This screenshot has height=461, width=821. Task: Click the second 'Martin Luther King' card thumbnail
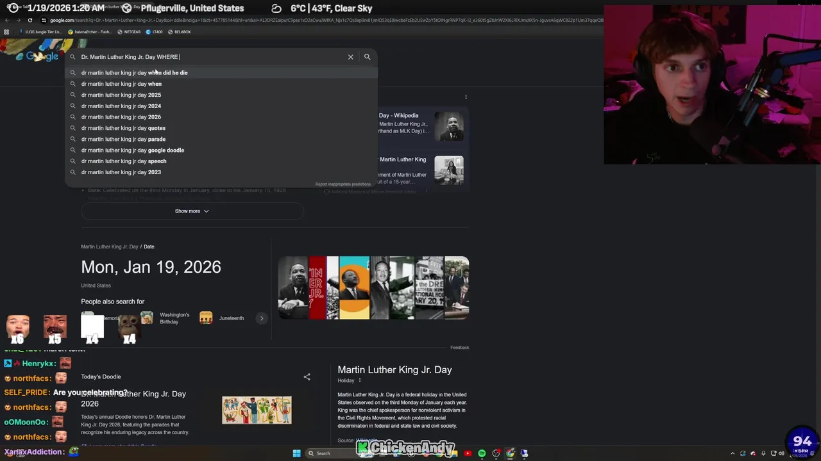pyautogui.click(x=449, y=170)
